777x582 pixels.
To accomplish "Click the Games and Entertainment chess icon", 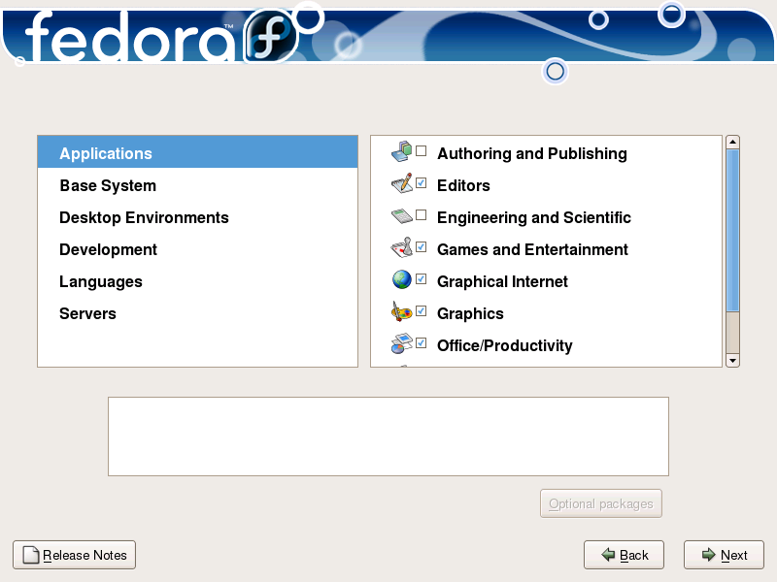I will coord(401,247).
